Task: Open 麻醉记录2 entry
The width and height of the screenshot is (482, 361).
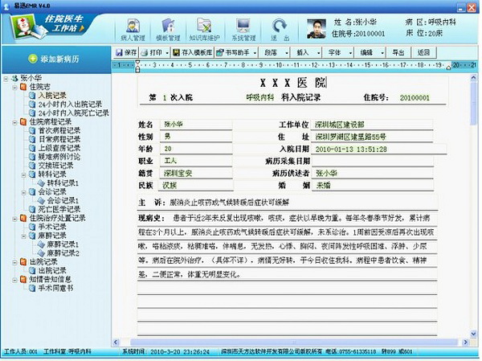Action: click(63, 253)
